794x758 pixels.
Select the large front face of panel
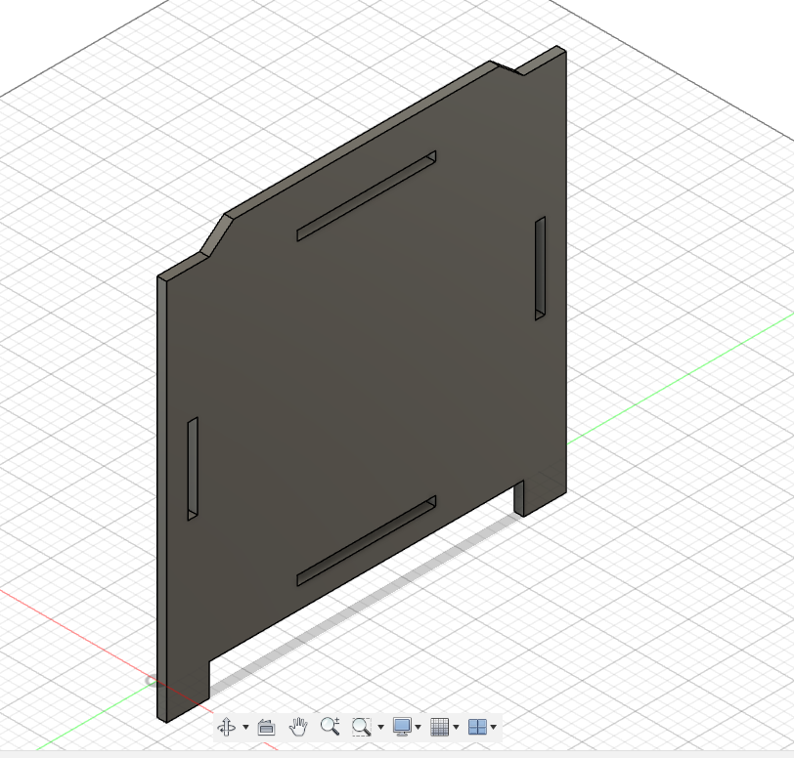tap(365, 385)
